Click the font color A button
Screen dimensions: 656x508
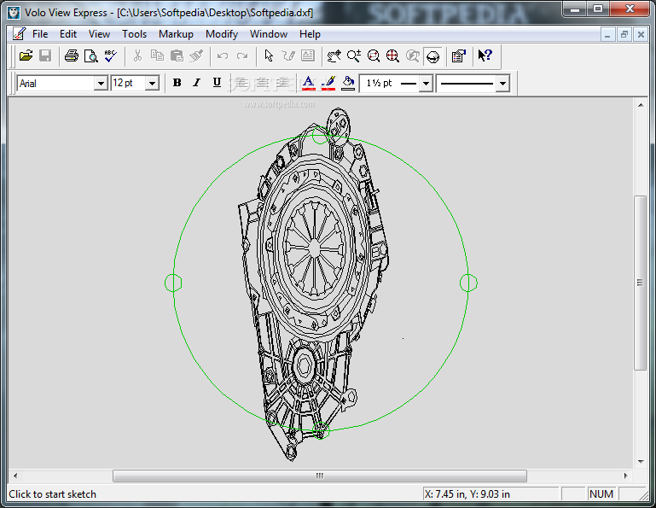coord(308,83)
